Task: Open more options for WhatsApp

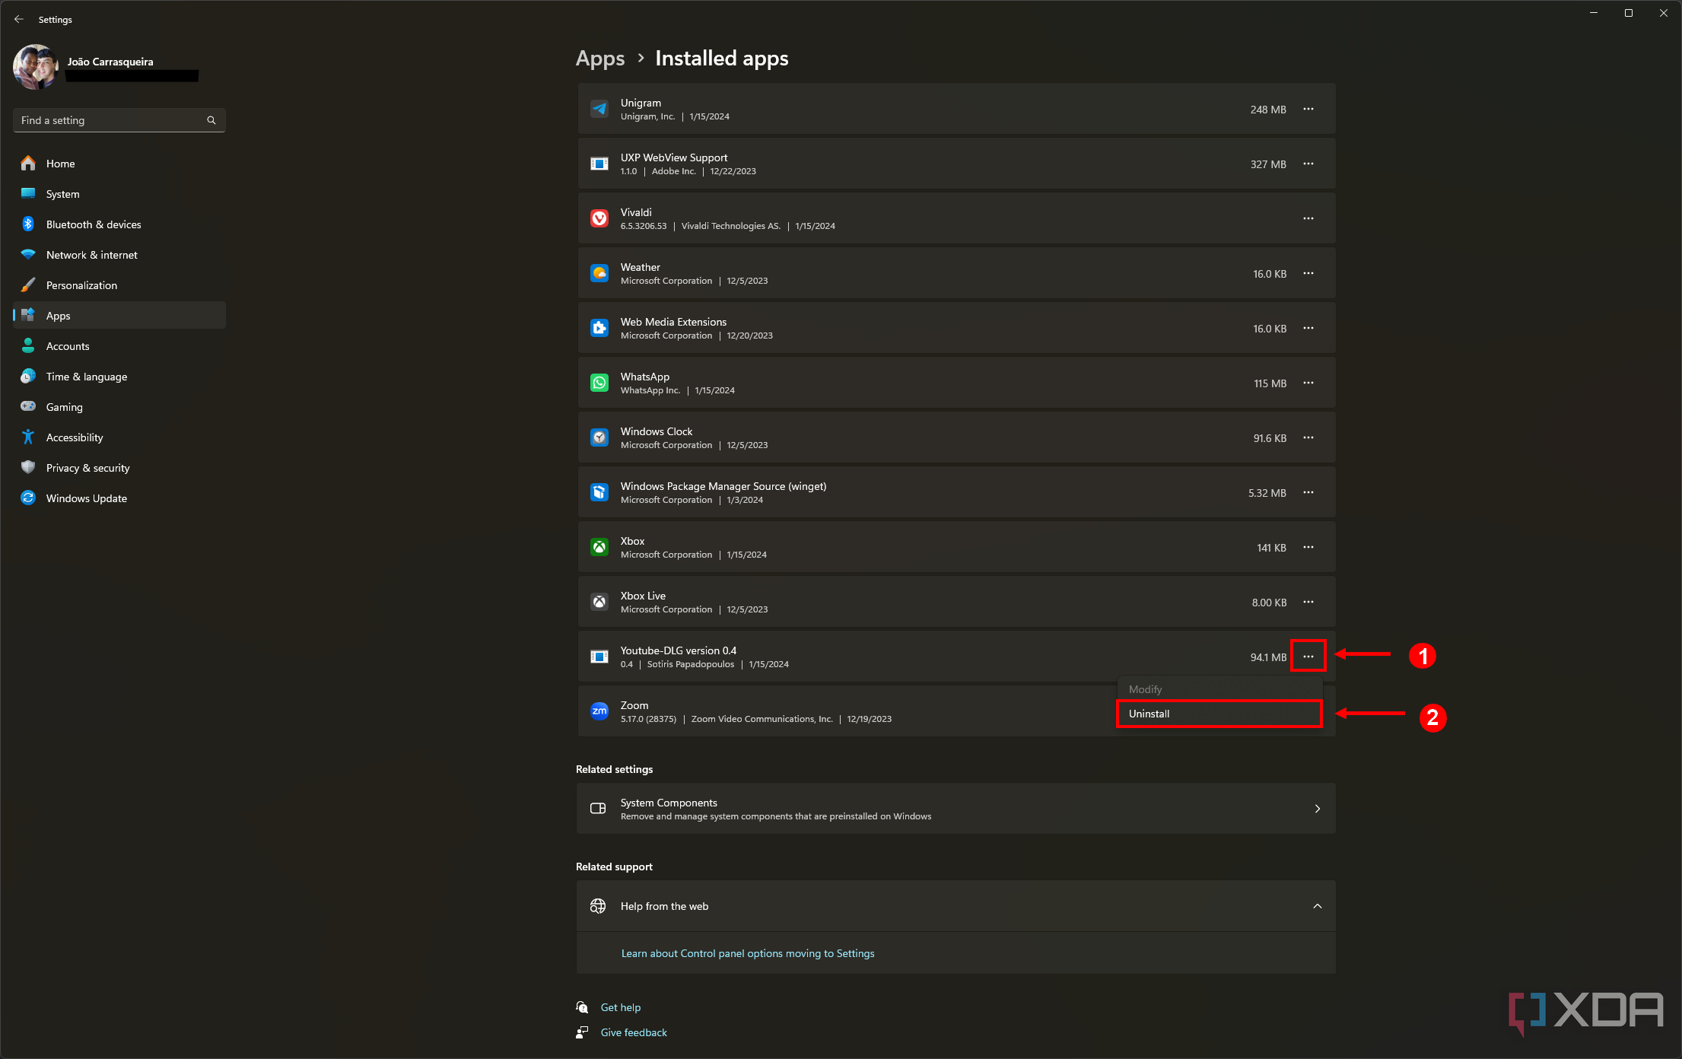Action: [x=1308, y=383]
